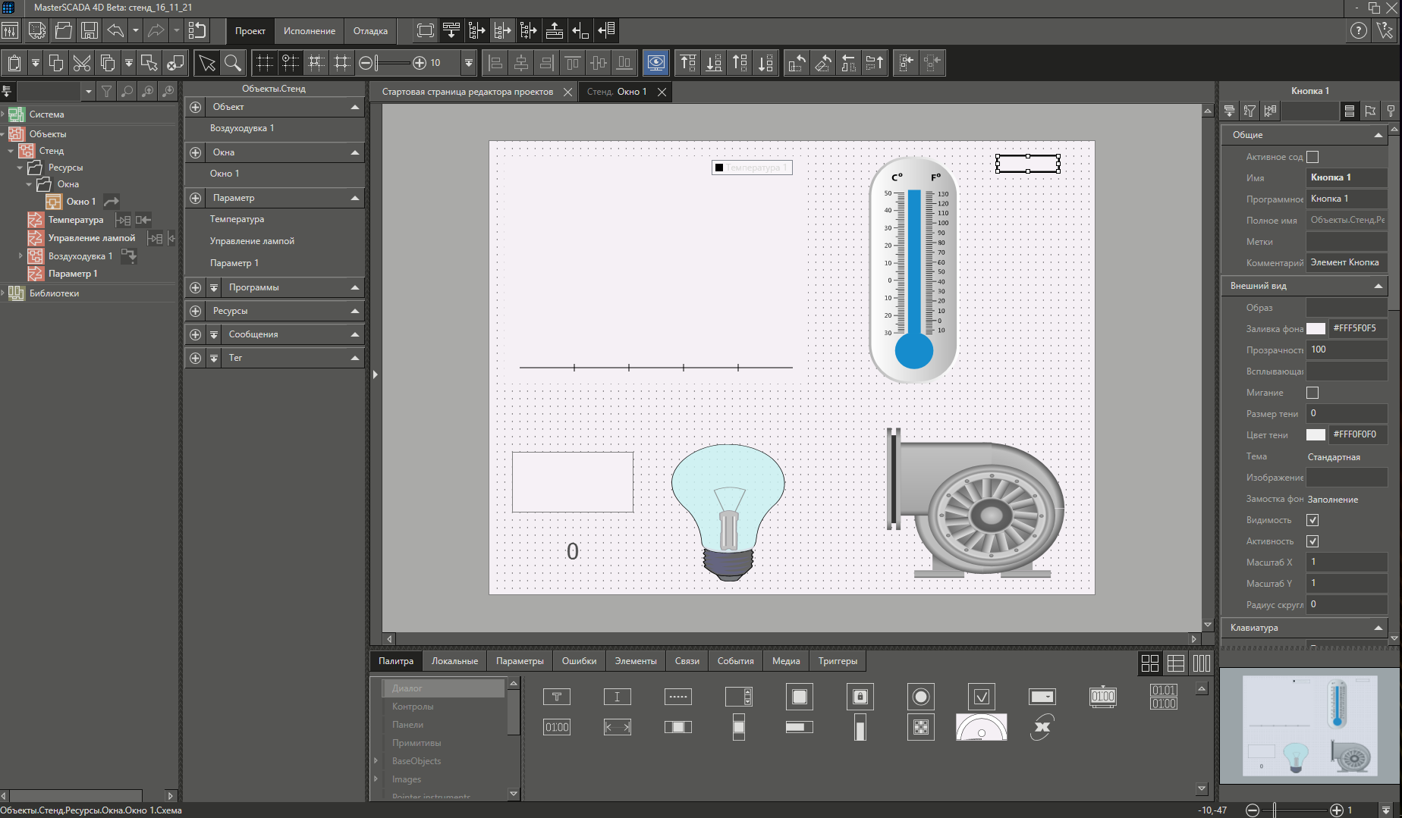Select Управление лампой in parameter list
Viewport: 1402px width, 818px height.
click(x=252, y=241)
